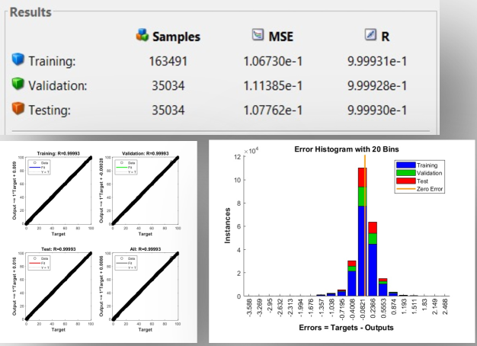Open the Validation regression plot
Viewport: 477px width, 346px height.
[x=145, y=191]
